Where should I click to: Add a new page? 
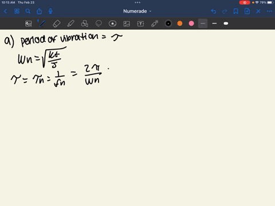tap(247, 11)
